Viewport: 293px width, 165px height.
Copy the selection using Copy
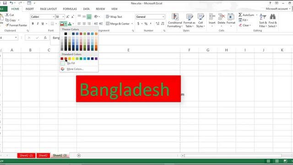(11, 20)
